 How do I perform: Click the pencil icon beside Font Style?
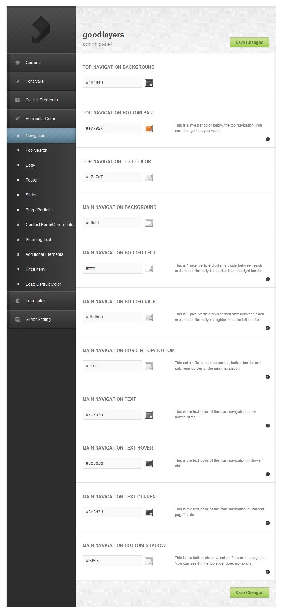click(18, 81)
